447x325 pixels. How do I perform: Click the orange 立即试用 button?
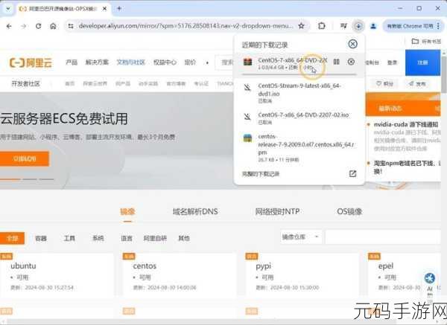(25, 158)
